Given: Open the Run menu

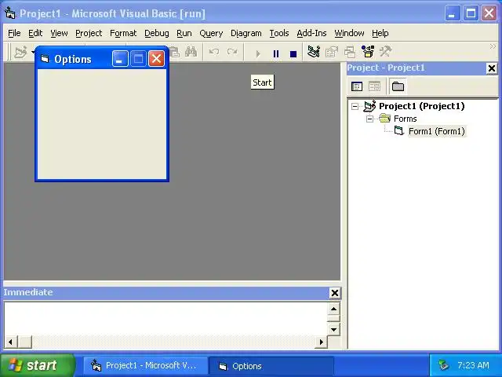Looking at the screenshot, I should [x=184, y=33].
